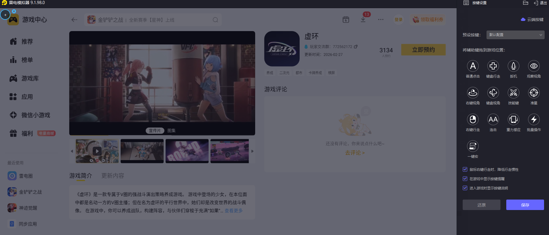Select the pink ROUND thumbnail

(x=187, y=151)
